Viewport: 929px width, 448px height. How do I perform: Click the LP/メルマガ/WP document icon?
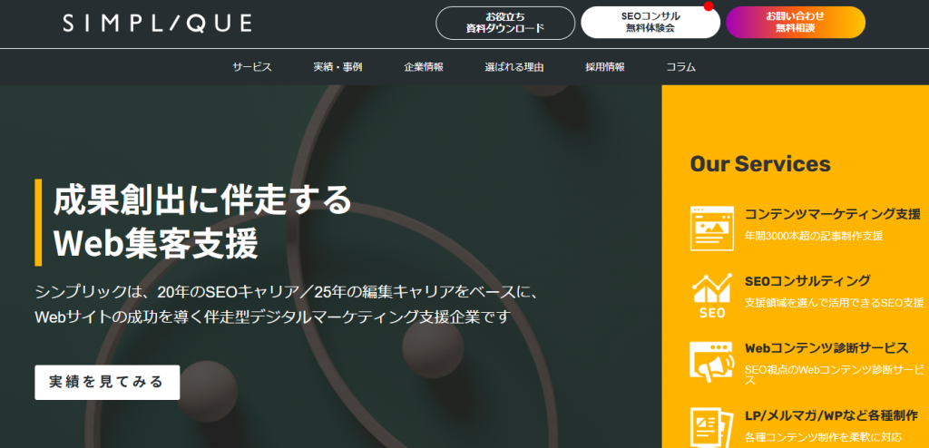711,424
